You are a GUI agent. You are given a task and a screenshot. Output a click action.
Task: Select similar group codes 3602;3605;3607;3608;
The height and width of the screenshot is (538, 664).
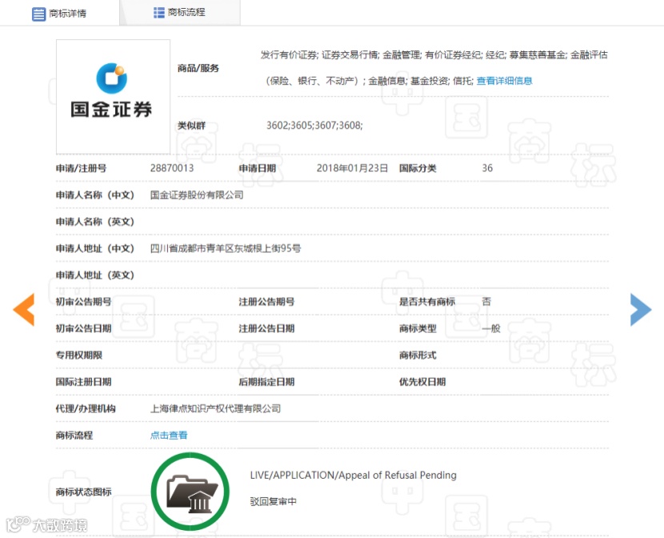click(314, 126)
